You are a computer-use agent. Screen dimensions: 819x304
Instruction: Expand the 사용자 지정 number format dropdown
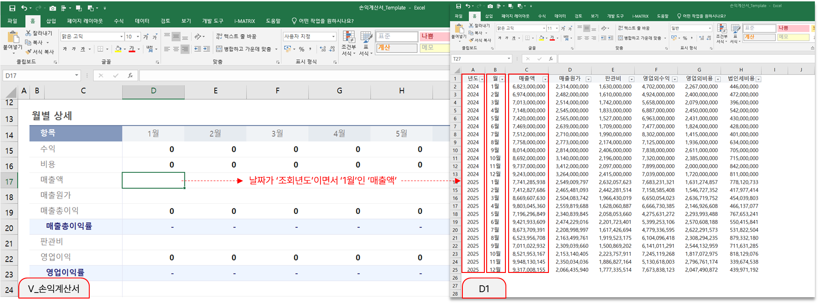pos(333,37)
